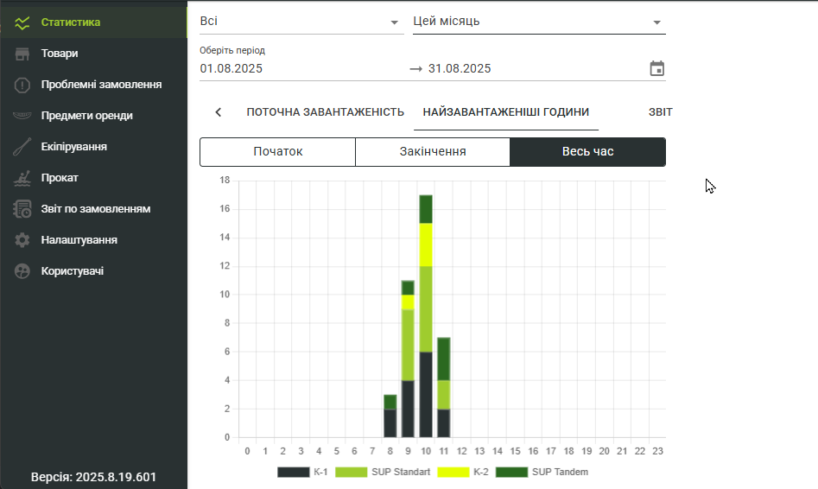818x489 pixels.
Task: Click the start date field 01.08.2025
Action: point(231,68)
